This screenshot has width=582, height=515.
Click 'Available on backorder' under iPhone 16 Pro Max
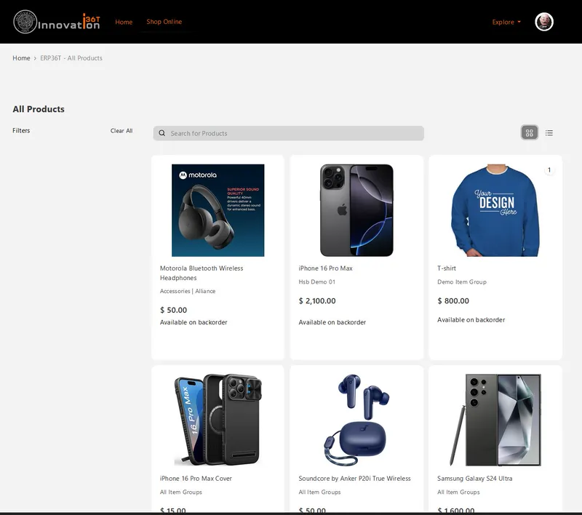click(x=332, y=322)
